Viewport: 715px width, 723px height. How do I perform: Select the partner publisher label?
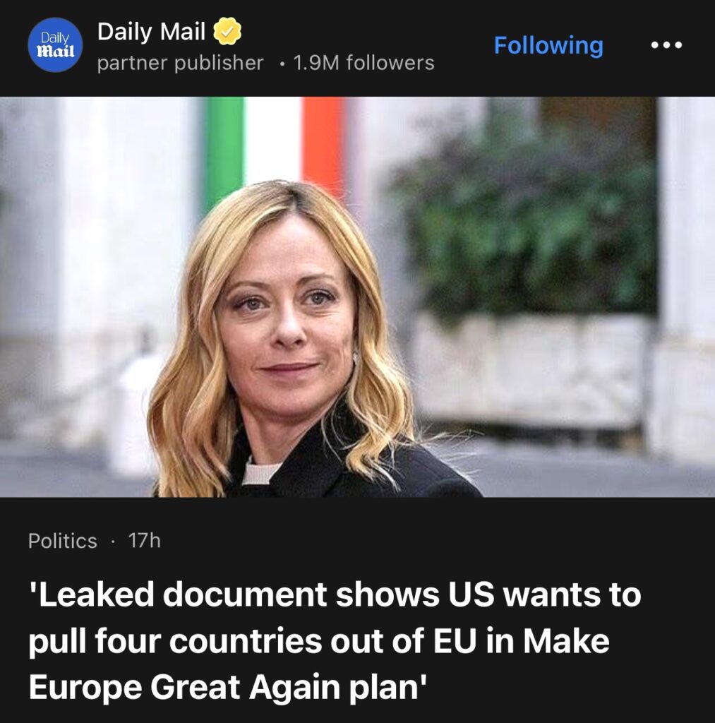(x=180, y=63)
